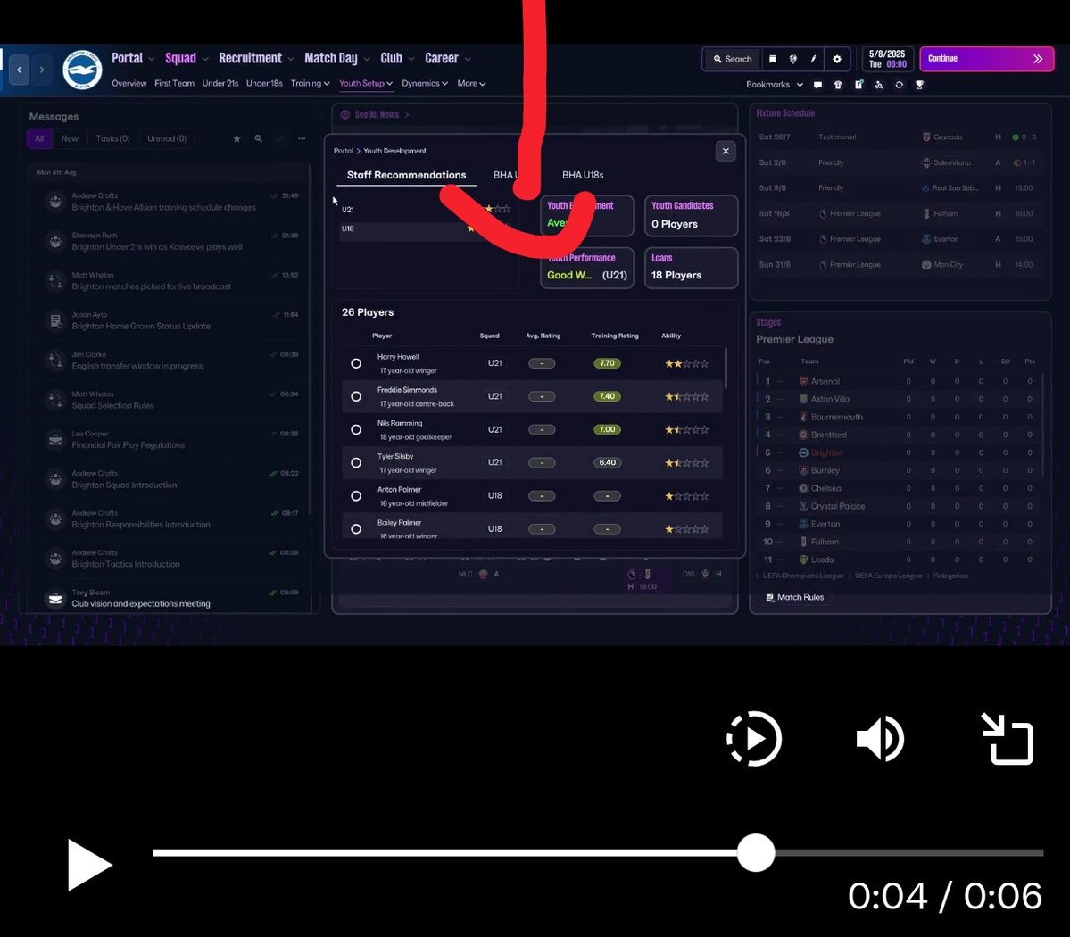Click the Chelsea badge in league table
The height and width of the screenshot is (937, 1070).
803,489
